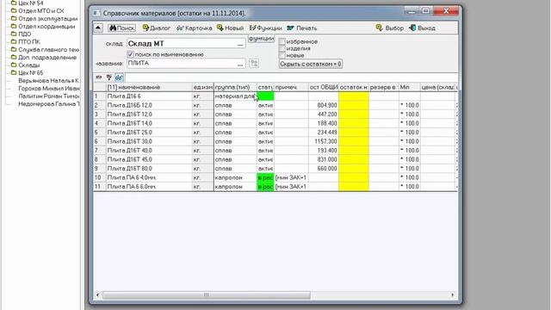Open the Функции toolbar menu
The image size is (551, 310).
click(265, 28)
